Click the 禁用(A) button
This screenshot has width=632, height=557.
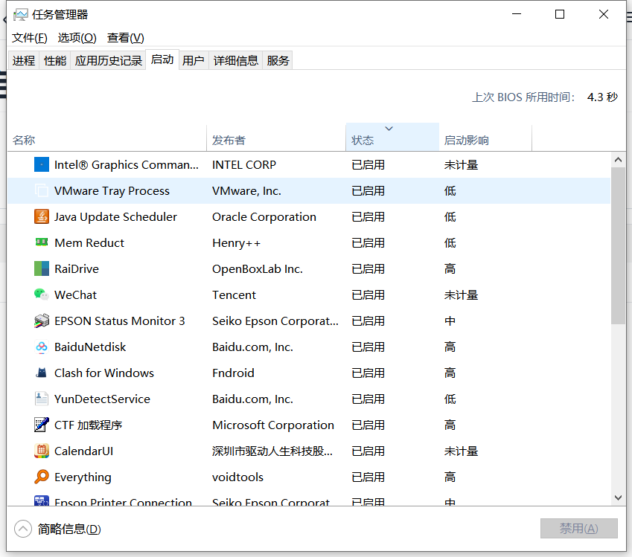[x=579, y=529]
